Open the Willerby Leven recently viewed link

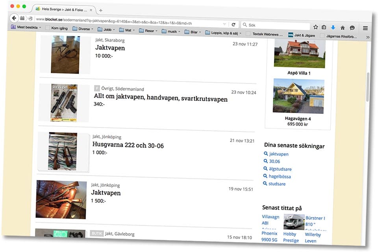point(313,237)
